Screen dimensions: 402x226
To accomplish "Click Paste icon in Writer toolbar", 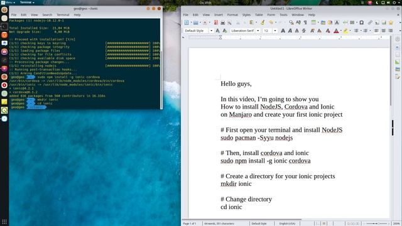I will click(251, 23).
